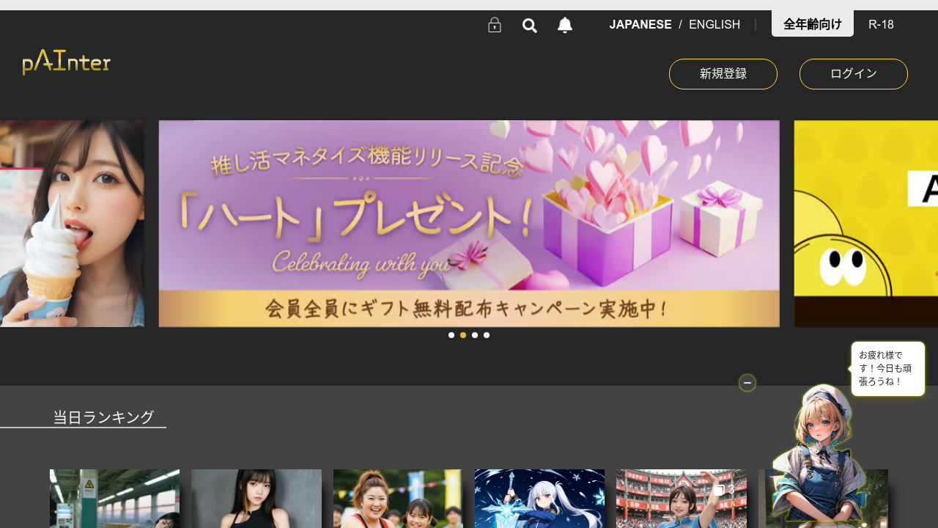The image size is (938, 528).
Task: Select ENGLISH language
Action: pyautogui.click(x=714, y=24)
